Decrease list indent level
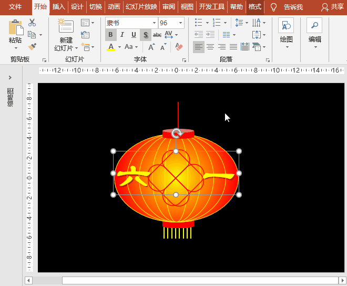347x286 pixels. click(199, 35)
